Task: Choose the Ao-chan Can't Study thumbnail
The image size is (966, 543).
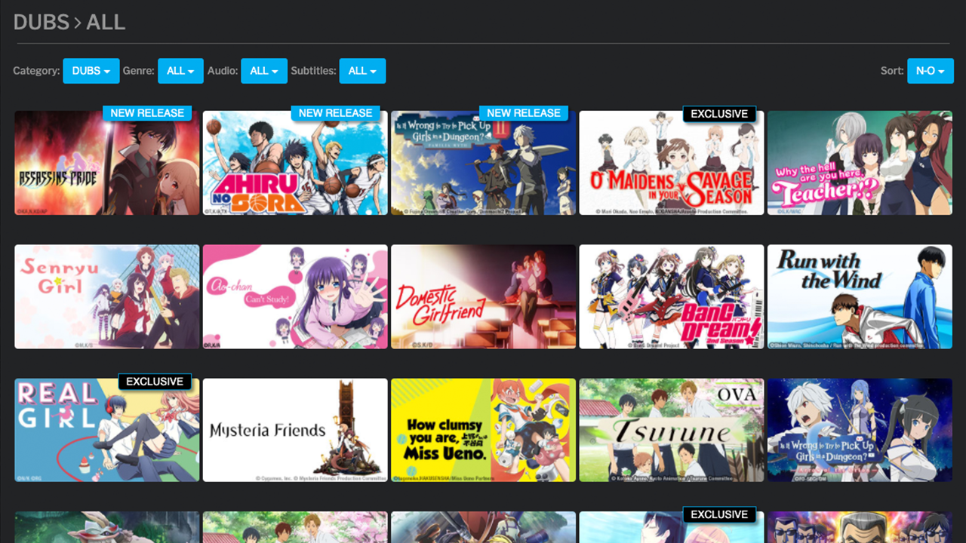Action: tap(295, 296)
